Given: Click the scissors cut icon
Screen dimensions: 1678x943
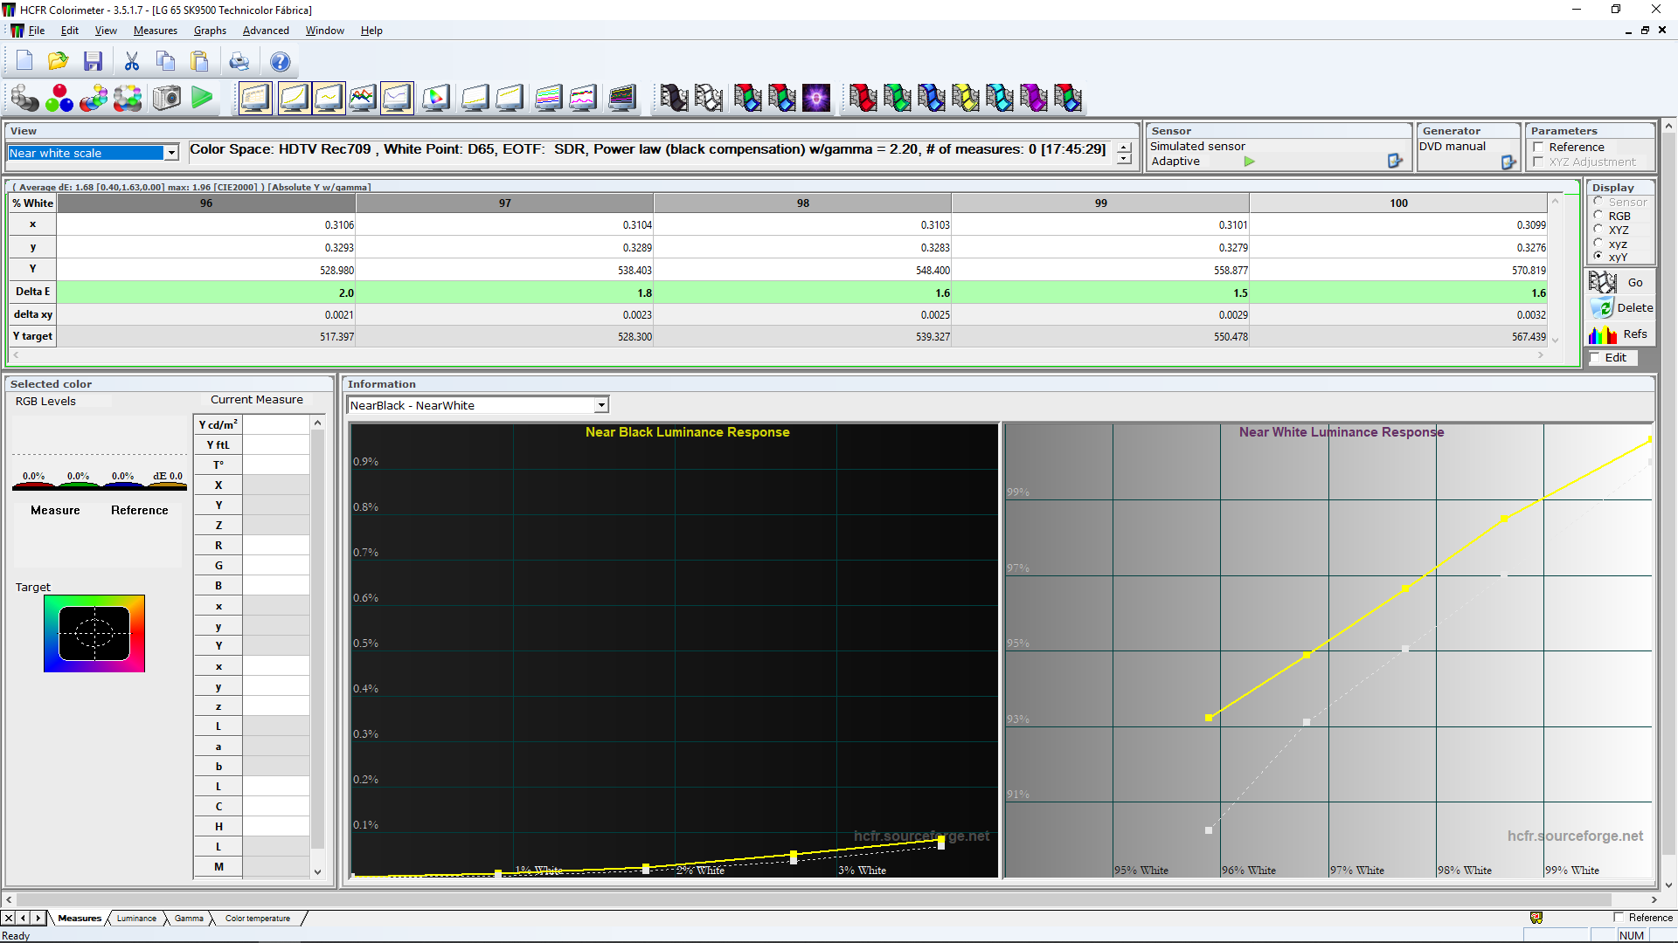Looking at the screenshot, I should click(x=132, y=61).
